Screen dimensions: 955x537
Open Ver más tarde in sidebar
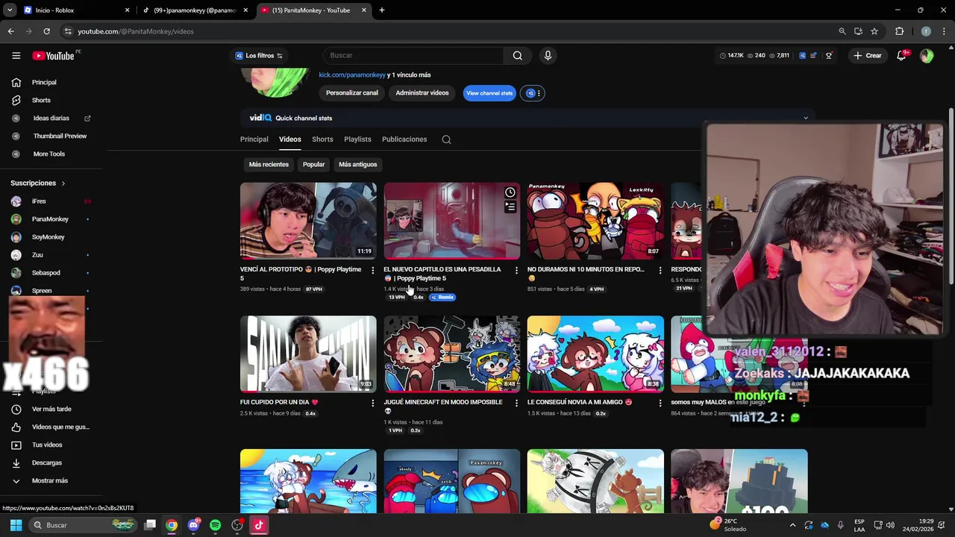(x=51, y=409)
